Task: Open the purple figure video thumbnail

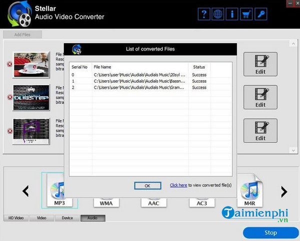Action: coord(31,131)
